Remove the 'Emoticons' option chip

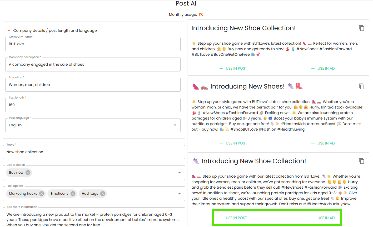(73, 194)
